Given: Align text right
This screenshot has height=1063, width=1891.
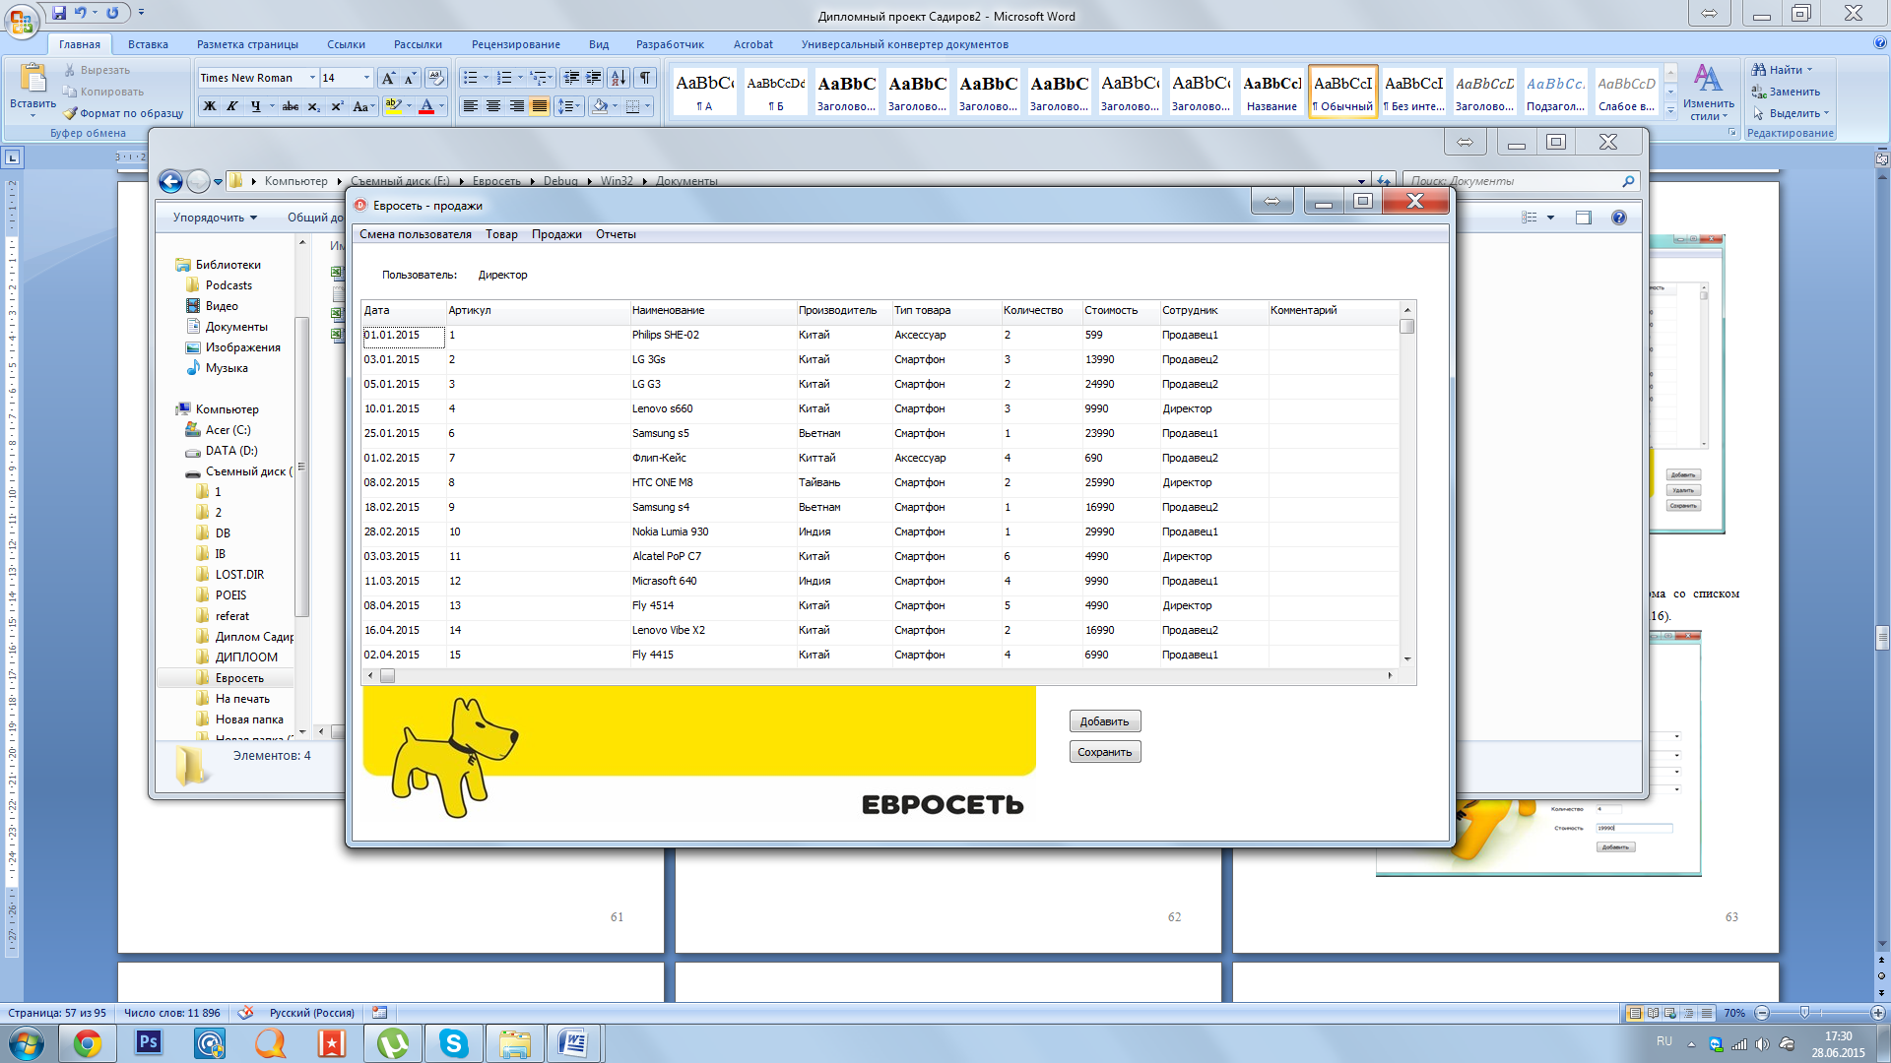Looking at the screenshot, I should pos(516,106).
